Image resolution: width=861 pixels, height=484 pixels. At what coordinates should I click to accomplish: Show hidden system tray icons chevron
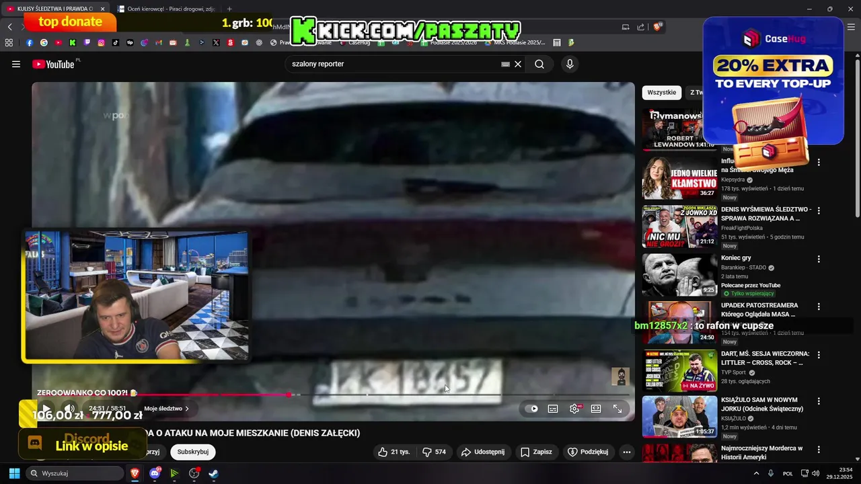pos(756,473)
